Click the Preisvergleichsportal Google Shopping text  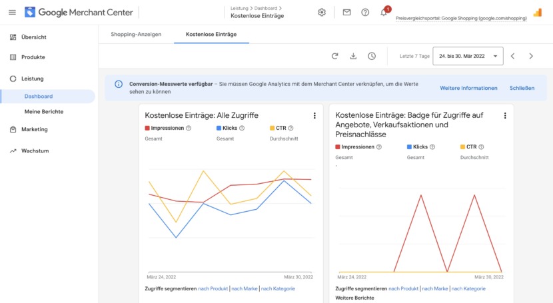tap(461, 19)
